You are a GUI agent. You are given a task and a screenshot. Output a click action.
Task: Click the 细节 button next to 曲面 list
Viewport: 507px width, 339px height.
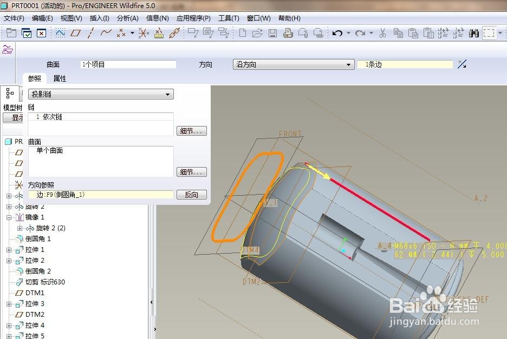[191, 172]
